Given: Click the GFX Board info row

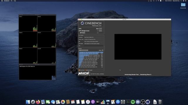Looking at the screenshot, I should click(91, 44).
